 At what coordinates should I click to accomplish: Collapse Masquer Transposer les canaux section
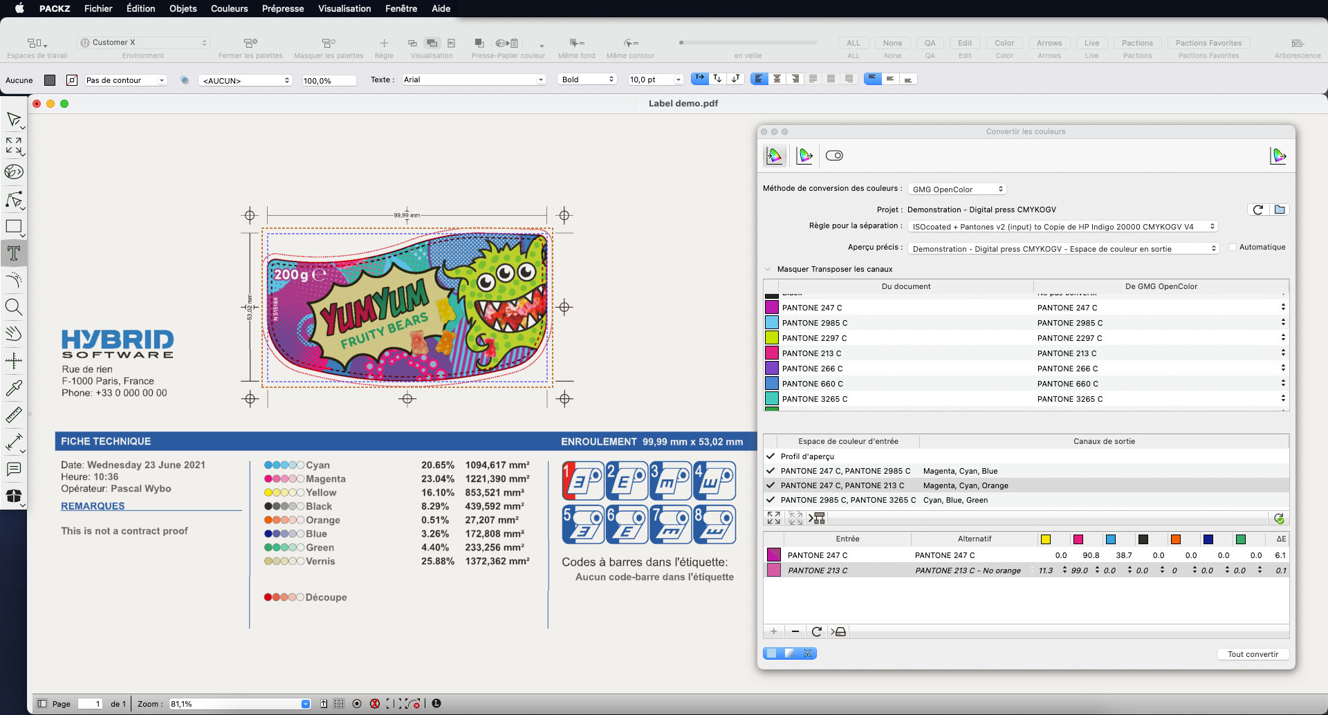click(768, 269)
